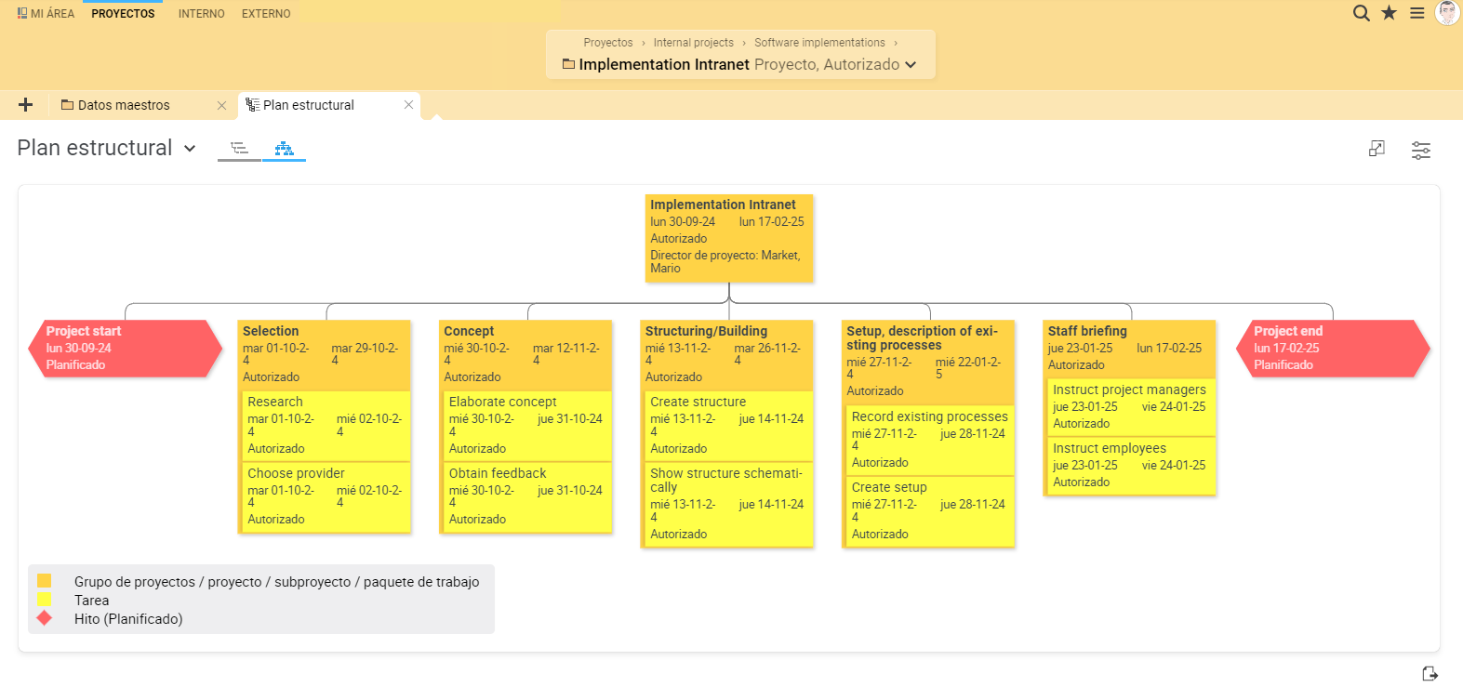Open the view settings sliders icon
This screenshot has height=687, width=1463.
click(x=1420, y=150)
